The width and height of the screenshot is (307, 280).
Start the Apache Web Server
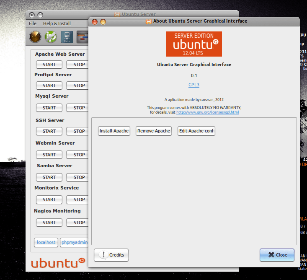tap(49, 65)
